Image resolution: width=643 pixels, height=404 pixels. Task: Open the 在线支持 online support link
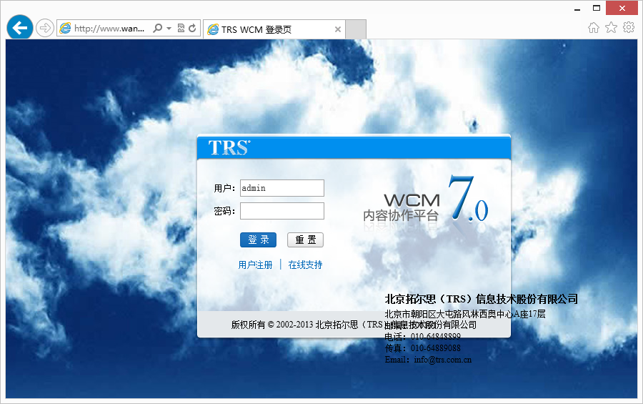306,265
